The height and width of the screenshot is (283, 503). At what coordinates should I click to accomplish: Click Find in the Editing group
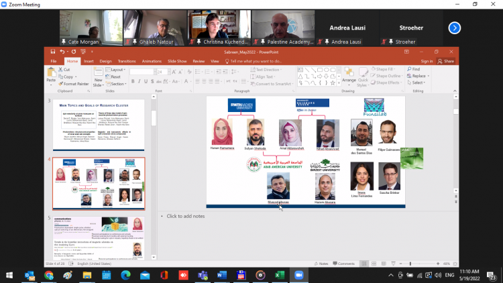414,69
